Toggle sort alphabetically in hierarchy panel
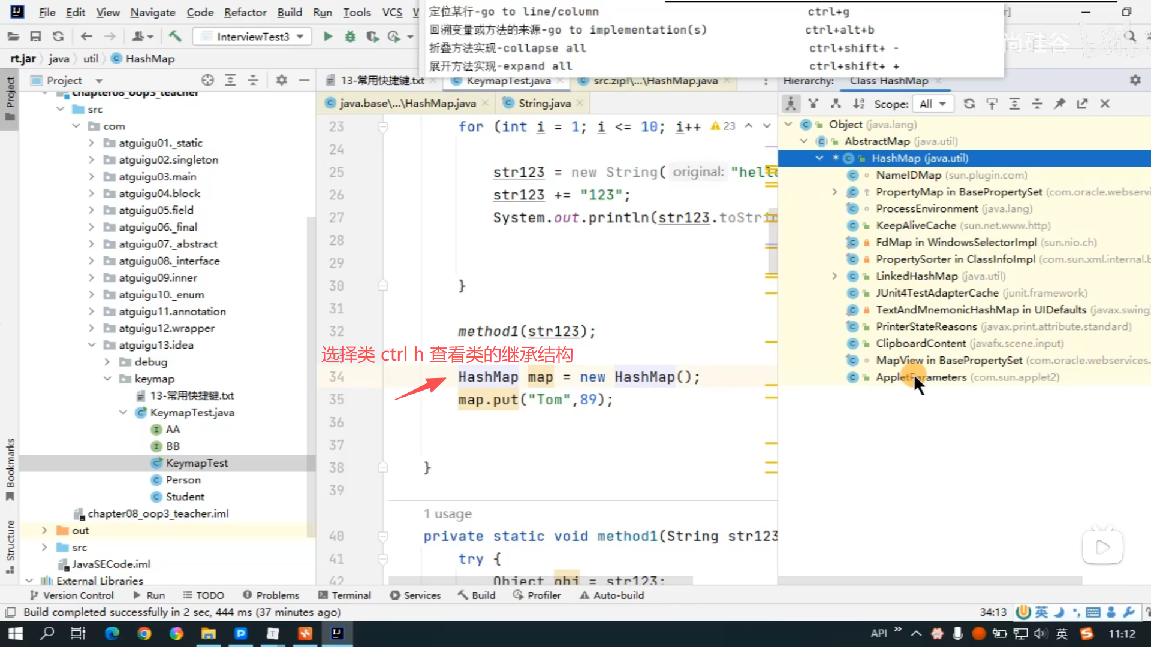This screenshot has width=1151, height=647. click(858, 104)
